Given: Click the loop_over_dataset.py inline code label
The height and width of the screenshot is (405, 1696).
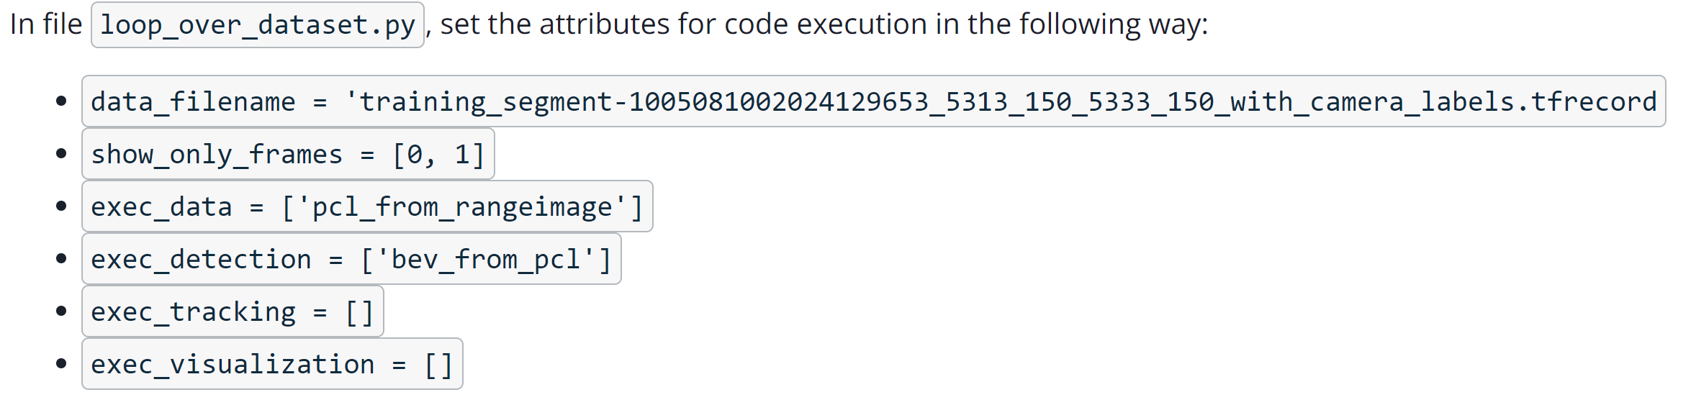Looking at the screenshot, I should tap(257, 24).
